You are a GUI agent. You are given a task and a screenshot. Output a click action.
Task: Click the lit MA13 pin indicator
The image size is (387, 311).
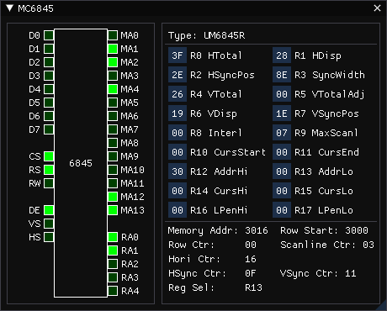[x=113, y=210]
